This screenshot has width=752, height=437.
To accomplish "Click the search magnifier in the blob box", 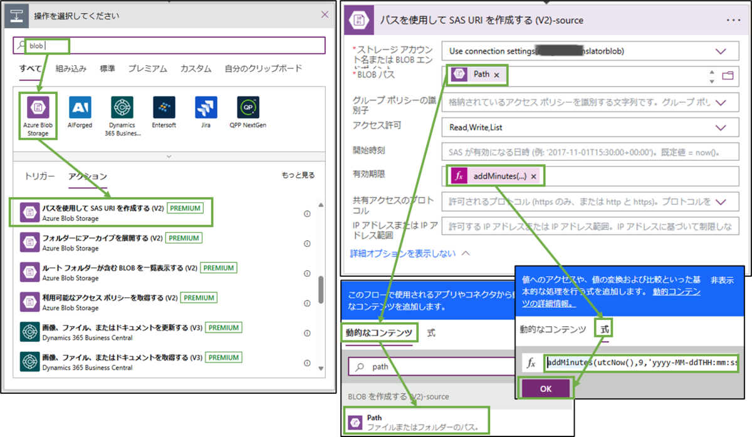I will (22, 46).
